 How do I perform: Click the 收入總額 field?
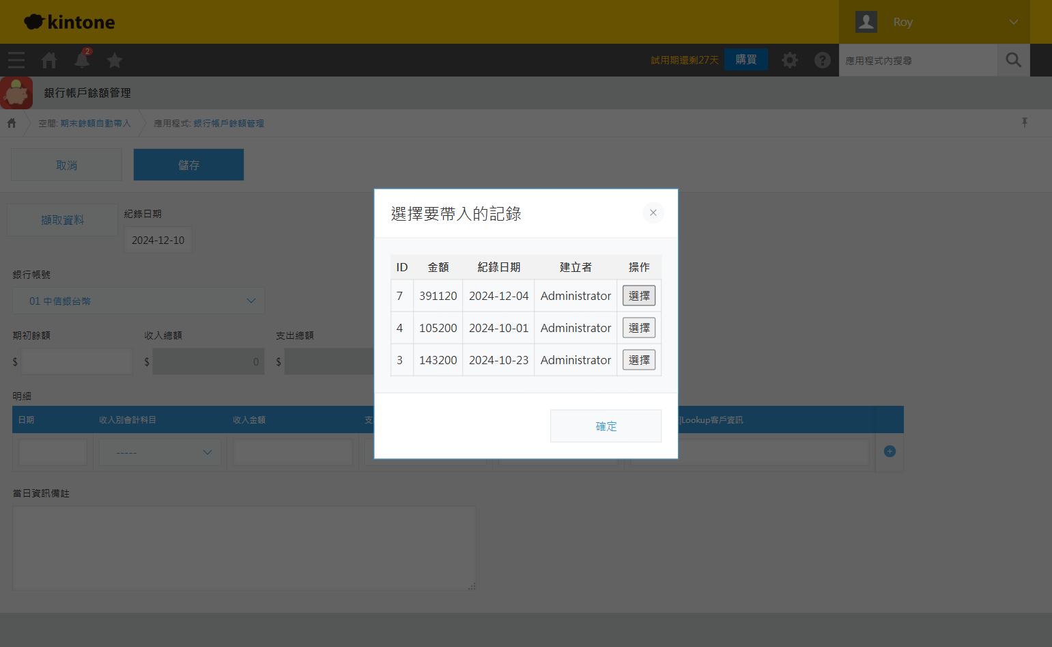click(x=208, y=361)
